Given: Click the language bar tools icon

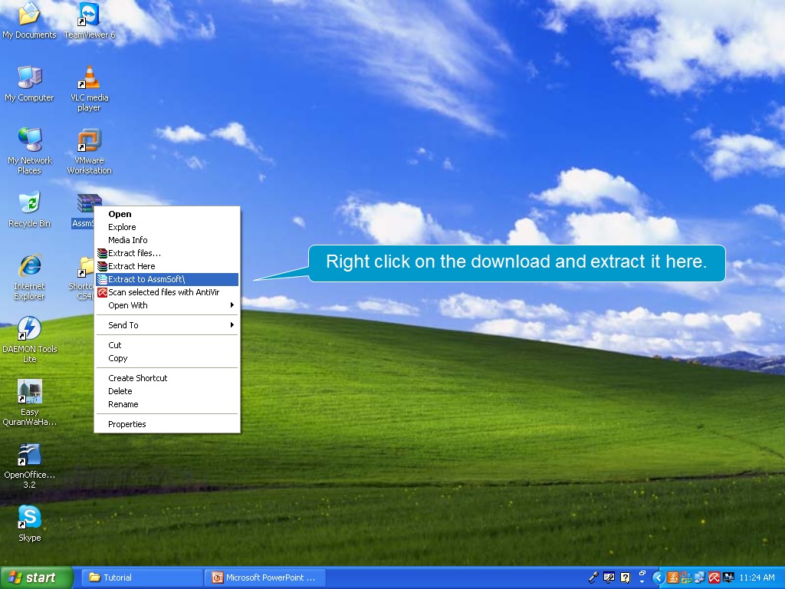Looking at the screenshot, I should point(609,577).
